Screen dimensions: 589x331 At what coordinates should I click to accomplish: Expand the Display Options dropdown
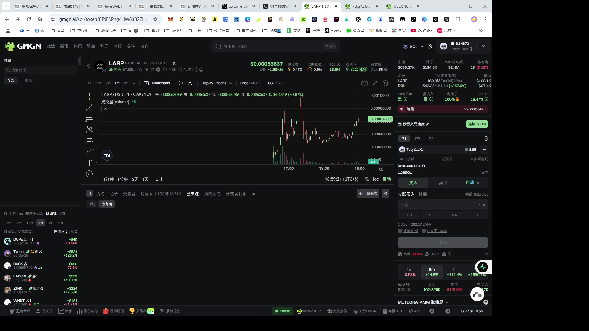click(217, 83)
